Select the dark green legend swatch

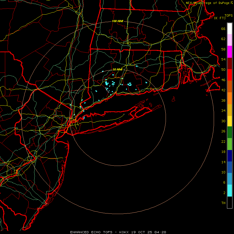point(230,132)
